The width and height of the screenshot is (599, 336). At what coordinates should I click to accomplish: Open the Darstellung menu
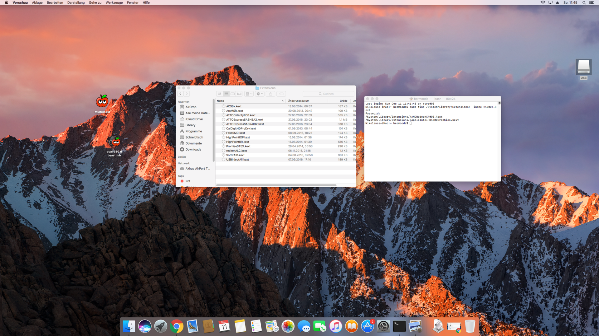point(76,2)
